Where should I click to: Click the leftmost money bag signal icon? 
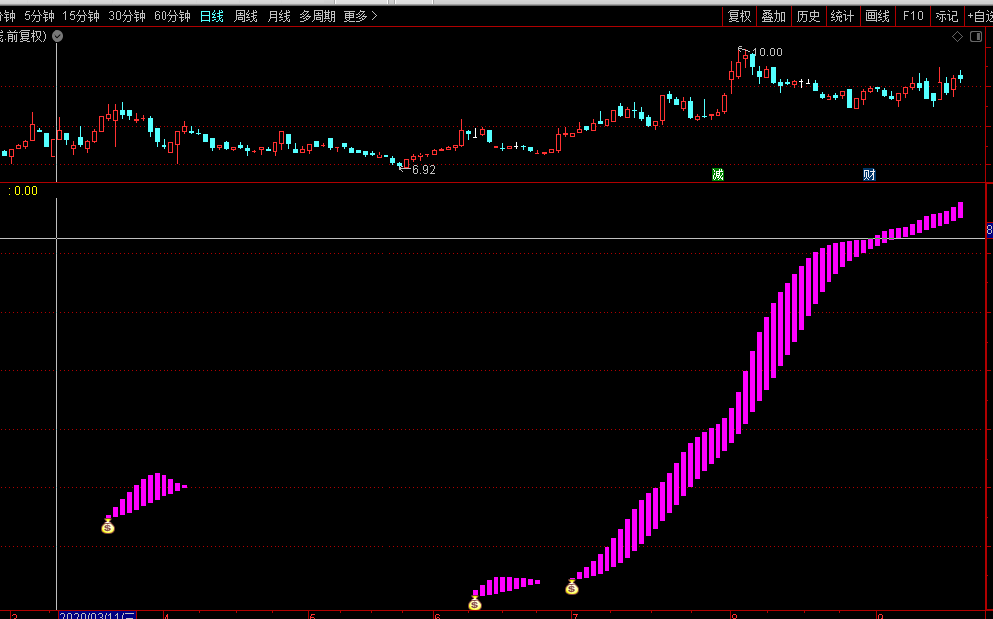pos(108,525)
